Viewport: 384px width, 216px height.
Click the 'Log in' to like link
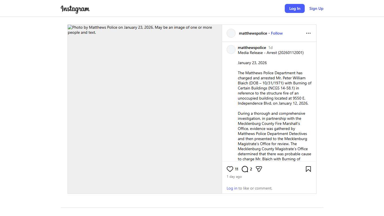232,188
